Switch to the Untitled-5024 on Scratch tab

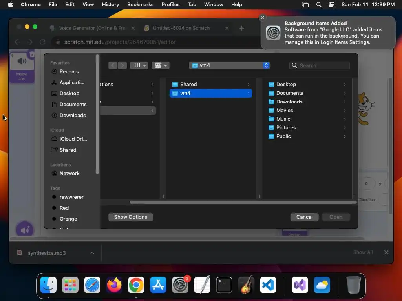pyautogui.click(x=186, y=28)
